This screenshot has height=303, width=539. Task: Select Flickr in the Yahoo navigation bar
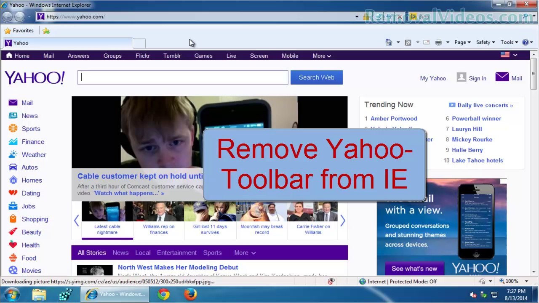[142, 56]
